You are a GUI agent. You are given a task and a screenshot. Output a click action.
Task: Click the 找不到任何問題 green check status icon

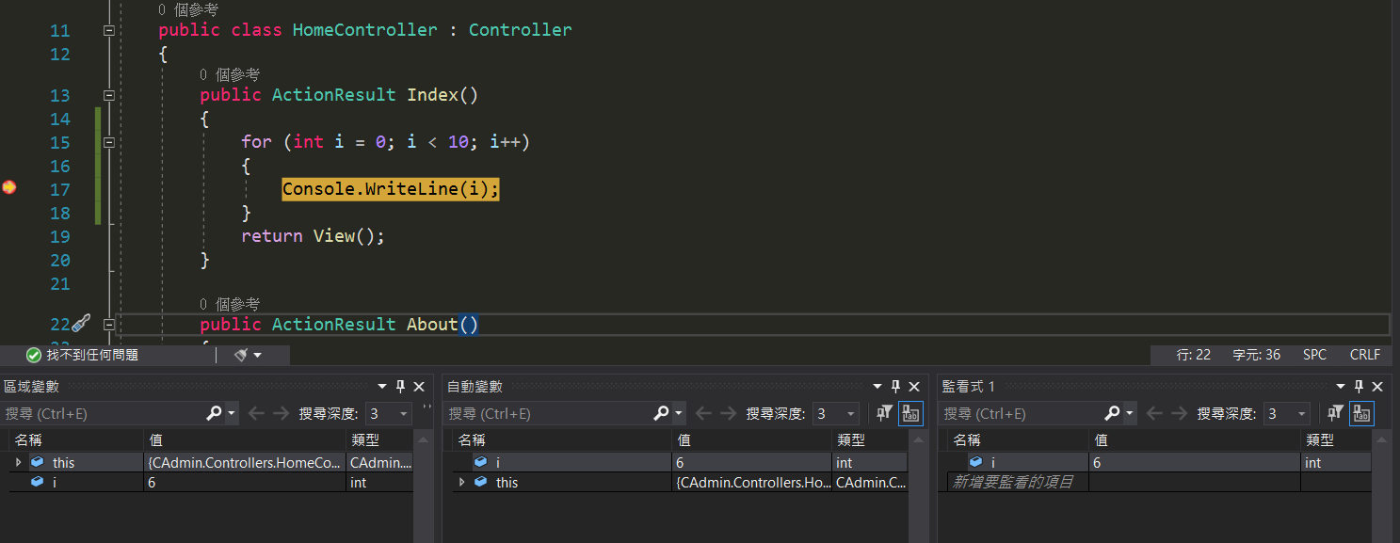click(34, 355)
